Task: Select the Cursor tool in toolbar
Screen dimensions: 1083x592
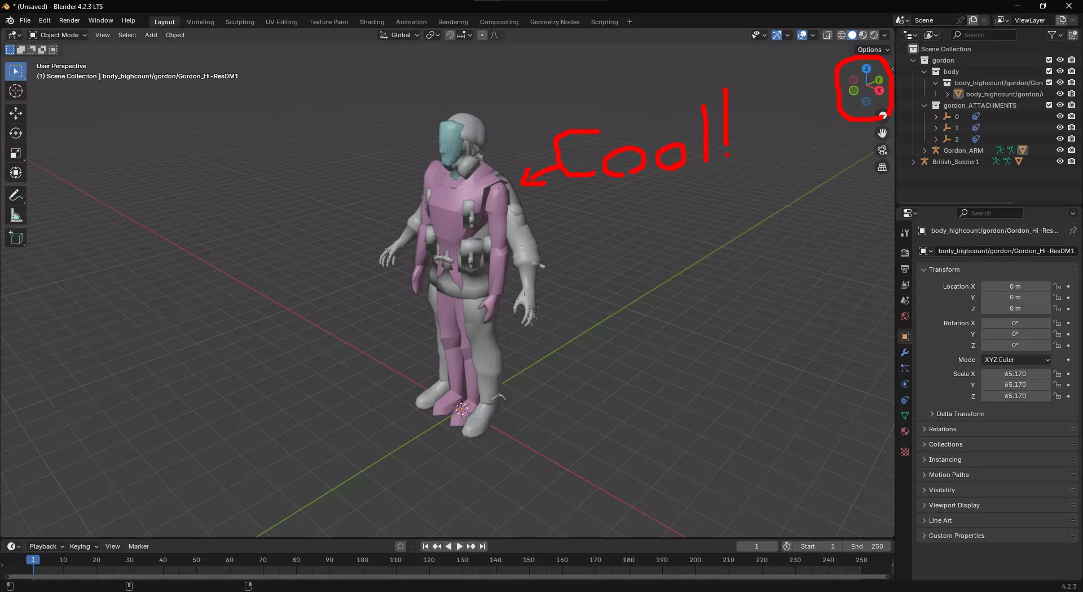Action: tap(16, 91)
